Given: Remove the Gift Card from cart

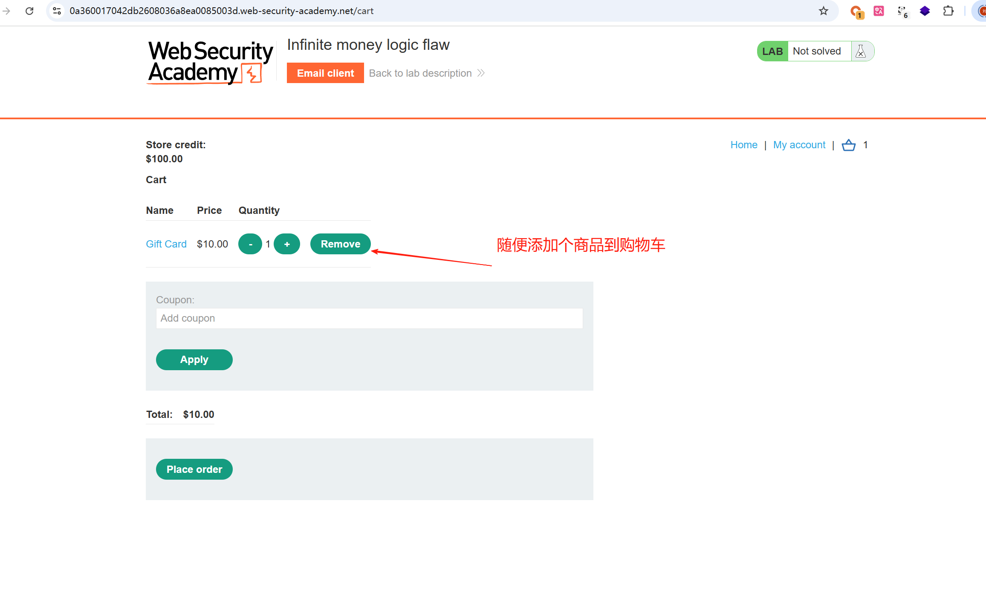Looking at the screenshot, I should coord(340,244).
